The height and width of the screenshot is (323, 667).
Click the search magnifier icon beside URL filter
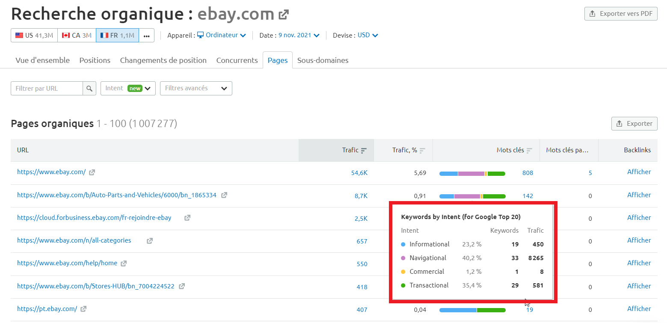coord(89,88)
